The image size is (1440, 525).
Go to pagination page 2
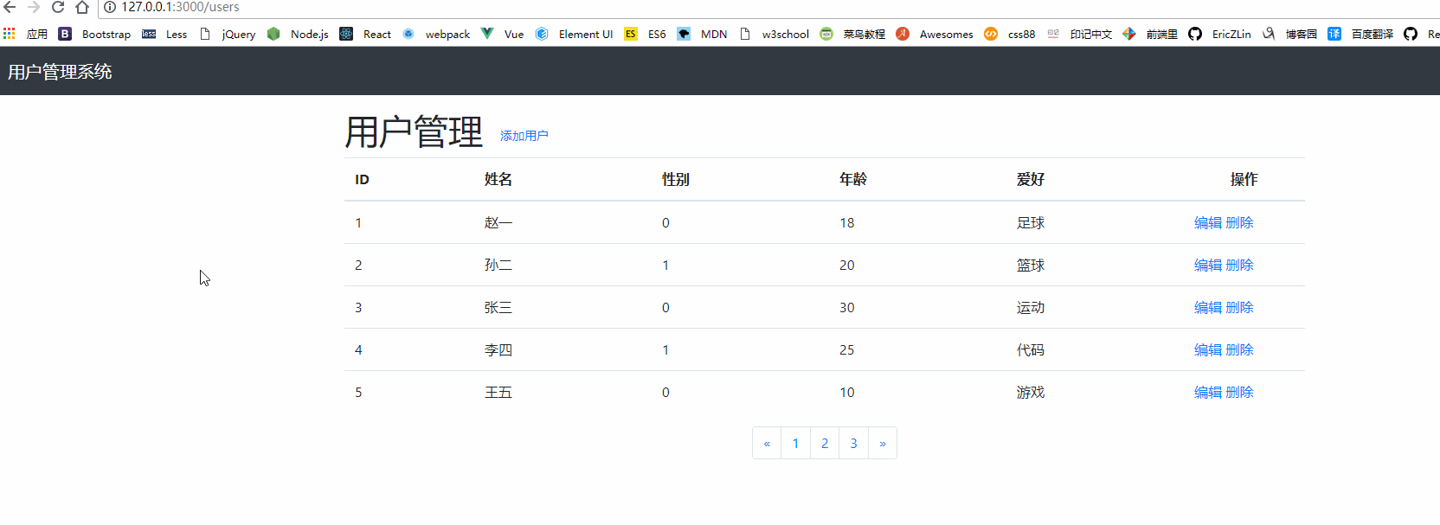825,443
